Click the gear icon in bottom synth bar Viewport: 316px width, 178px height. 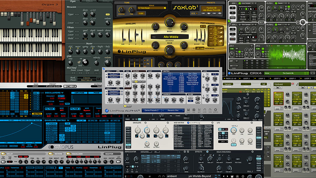pyautogui.click(x=243, y=176)
